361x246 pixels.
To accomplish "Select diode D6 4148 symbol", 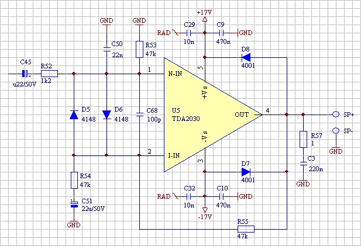I will [x=106, y=115].
